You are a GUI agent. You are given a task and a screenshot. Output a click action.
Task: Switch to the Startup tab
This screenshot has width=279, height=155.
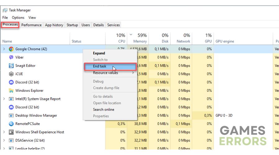tap(72, 25)
